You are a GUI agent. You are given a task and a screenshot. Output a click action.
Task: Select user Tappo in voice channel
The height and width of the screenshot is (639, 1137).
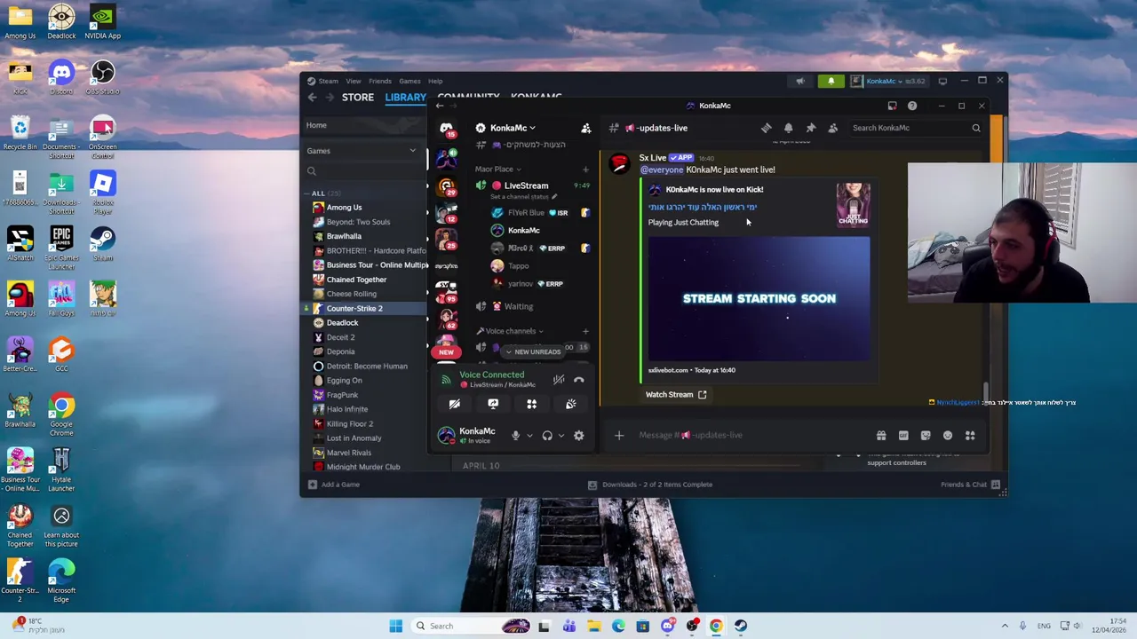(x=518, y=266)
